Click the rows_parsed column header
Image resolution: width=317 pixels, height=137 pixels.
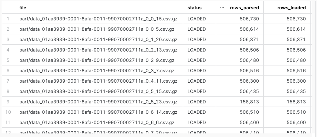[244, 8]
